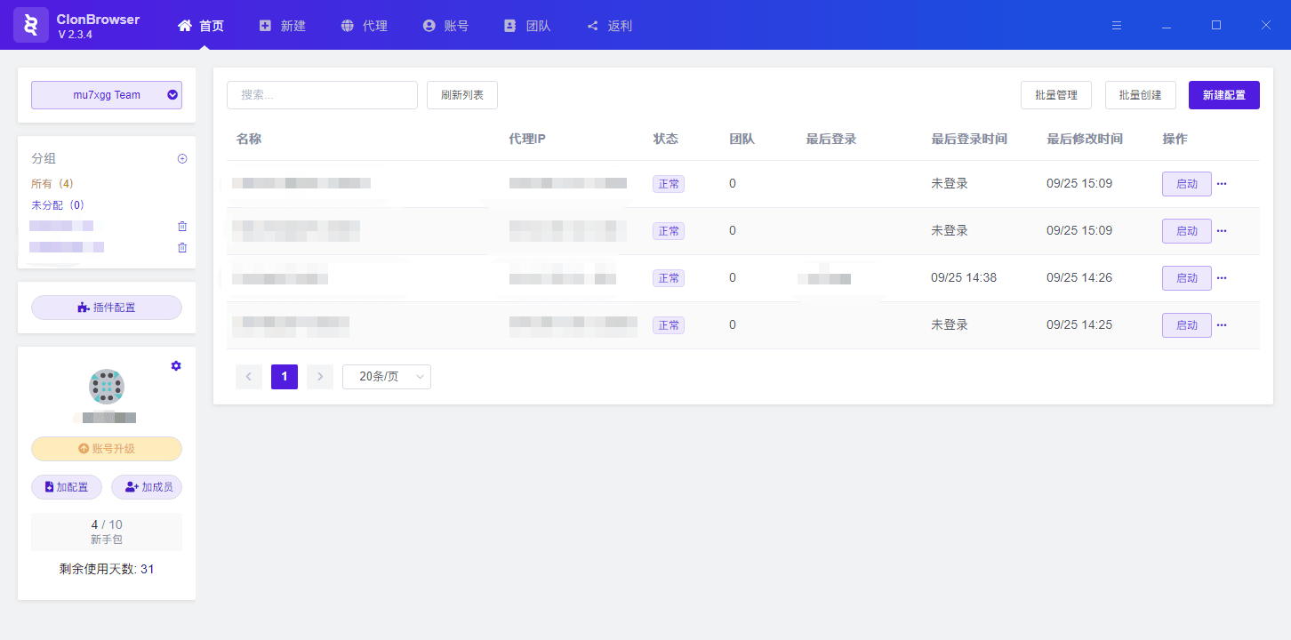1291x640 pixels.
Task: Click the add group plus icon
Action: 182,158
